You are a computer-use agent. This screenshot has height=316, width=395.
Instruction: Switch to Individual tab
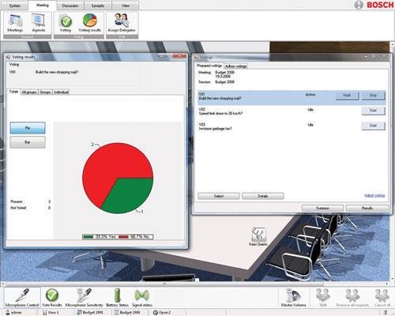pos(61,92)
